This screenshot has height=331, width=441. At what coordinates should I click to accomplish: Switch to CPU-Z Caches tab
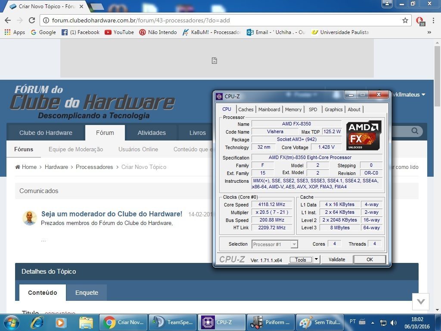click(x=246, y=109)
